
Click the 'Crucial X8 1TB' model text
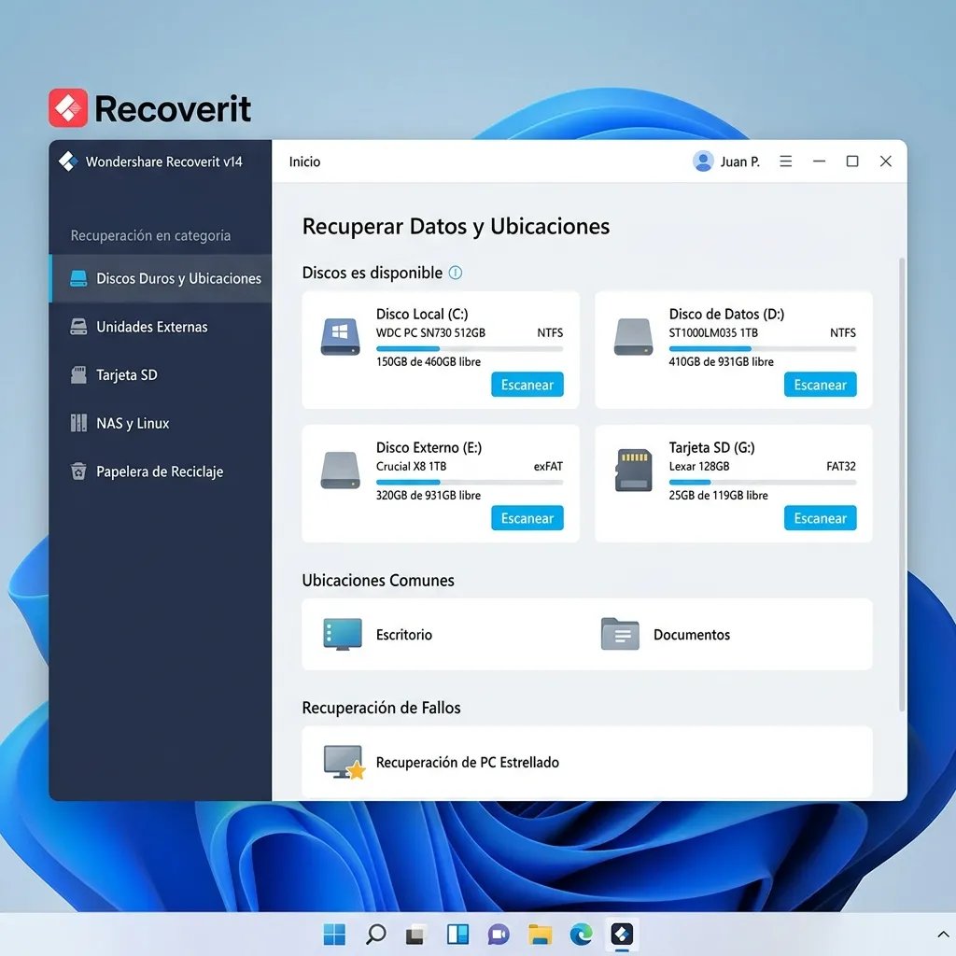(x=411, y=467)
